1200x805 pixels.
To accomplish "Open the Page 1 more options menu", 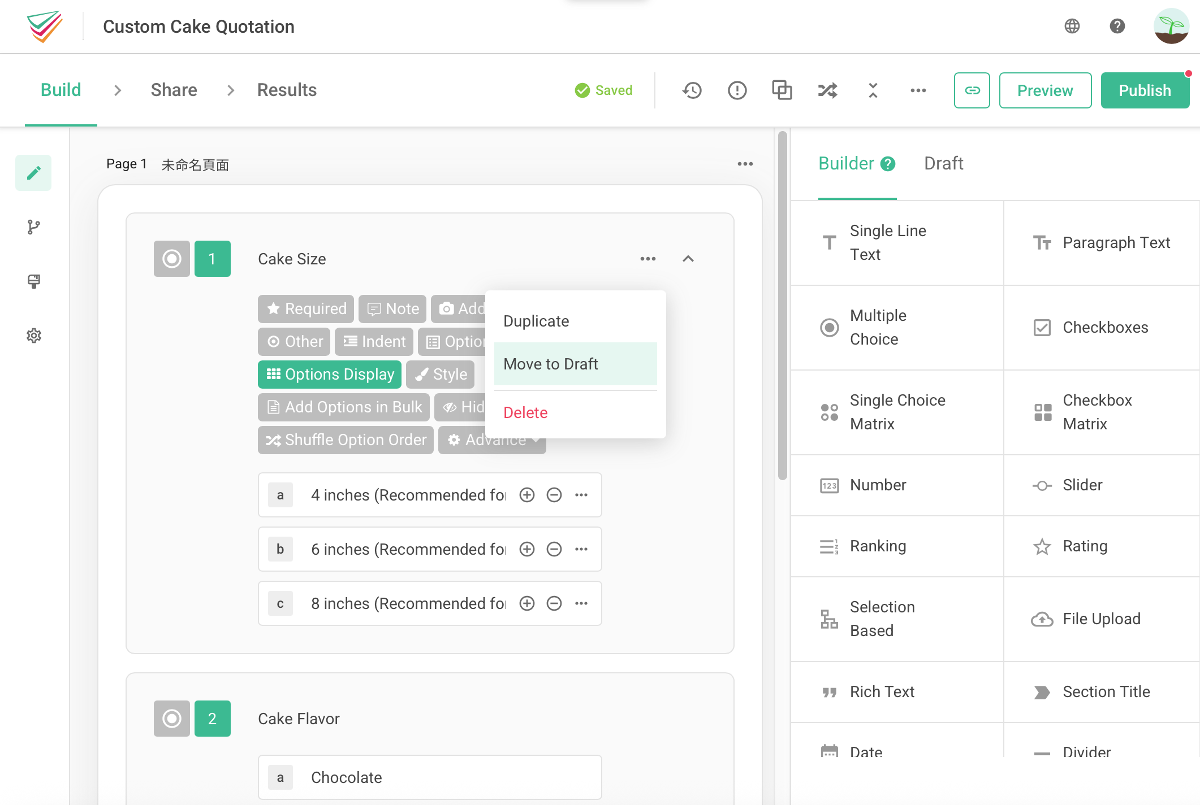I will pyautogui.click(x=745, y=164).
